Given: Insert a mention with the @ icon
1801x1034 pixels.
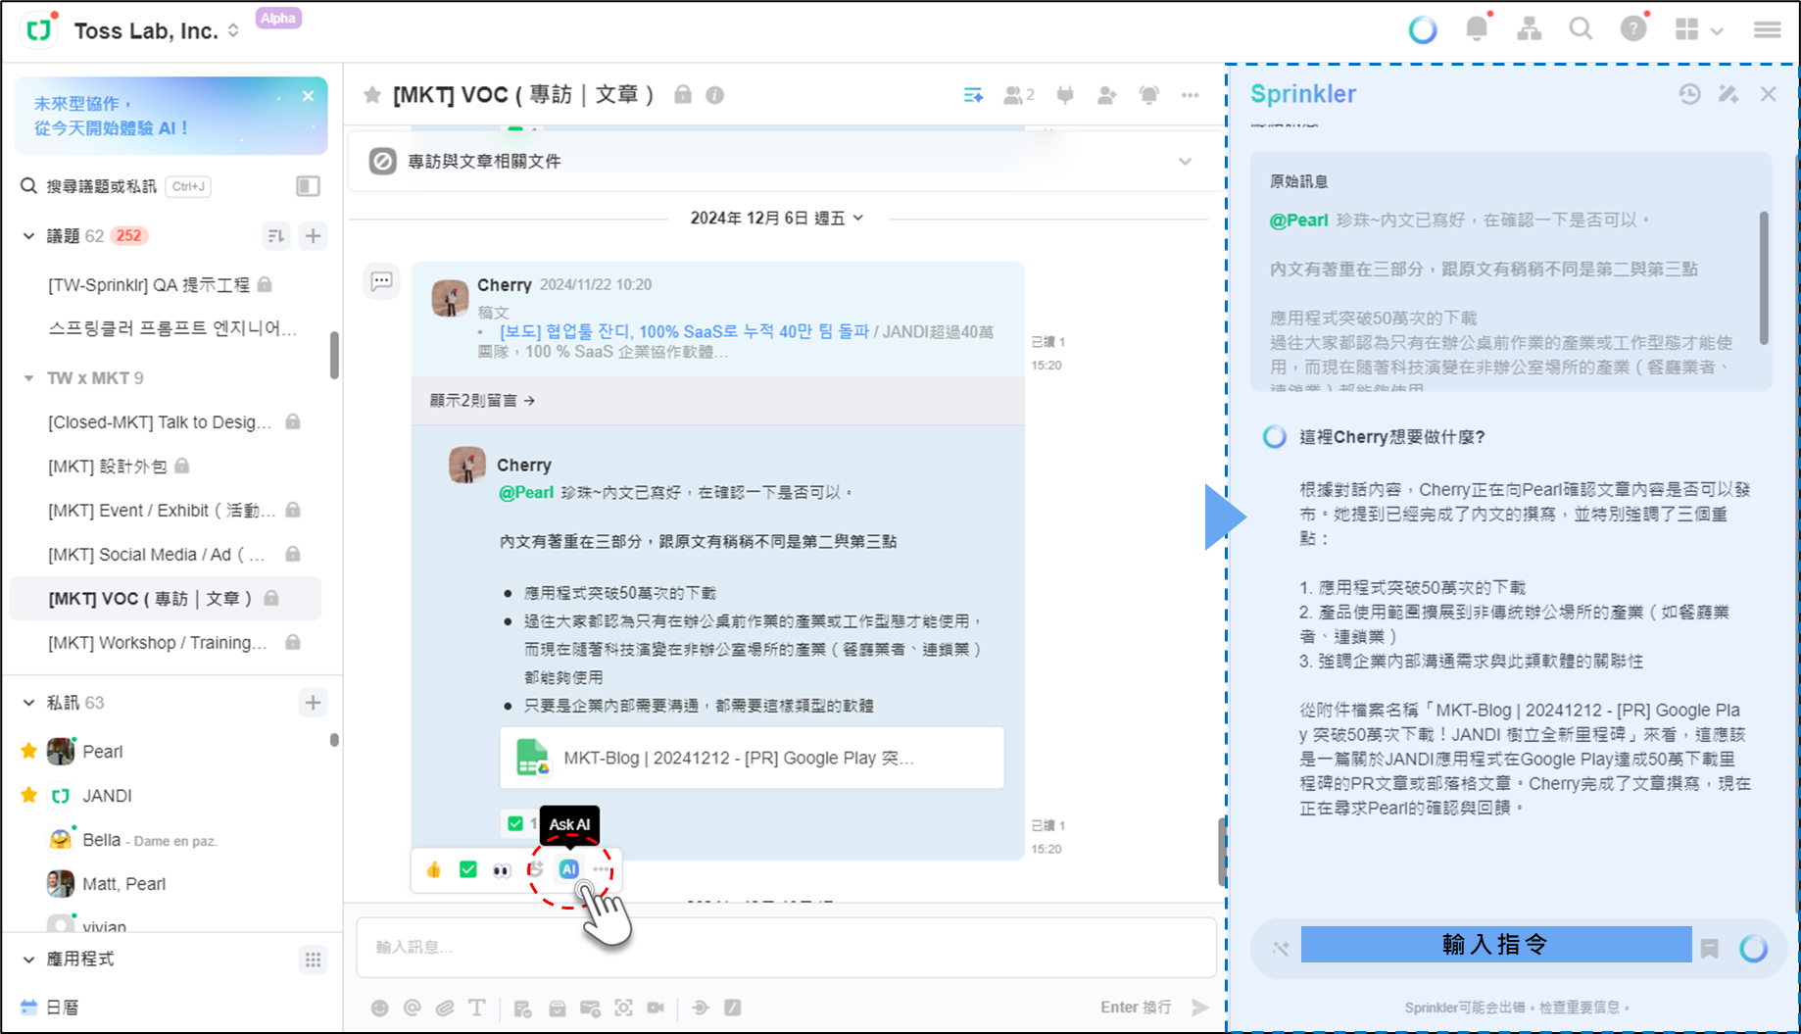Looking at the screenshot, I should tap(413, 1008).
